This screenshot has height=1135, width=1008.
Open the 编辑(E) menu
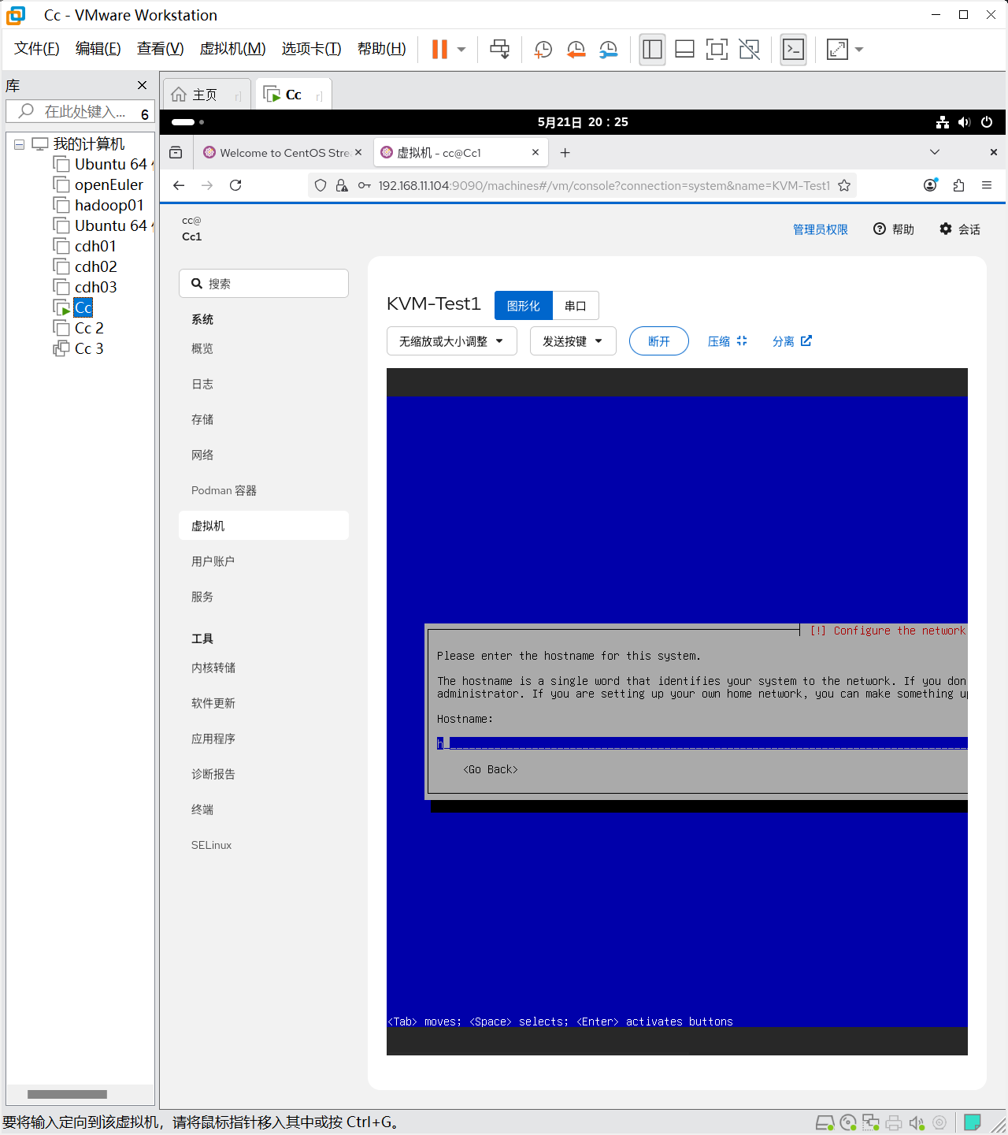coord(98,49)
